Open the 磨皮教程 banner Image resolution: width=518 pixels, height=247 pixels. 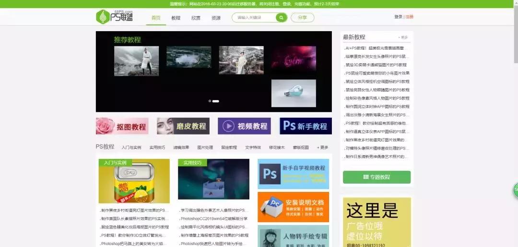183,126
